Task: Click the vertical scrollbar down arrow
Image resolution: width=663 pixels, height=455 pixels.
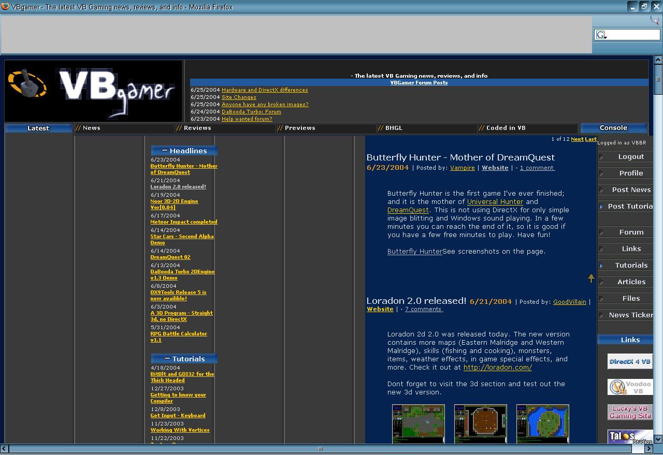Action: click(658, 439)
